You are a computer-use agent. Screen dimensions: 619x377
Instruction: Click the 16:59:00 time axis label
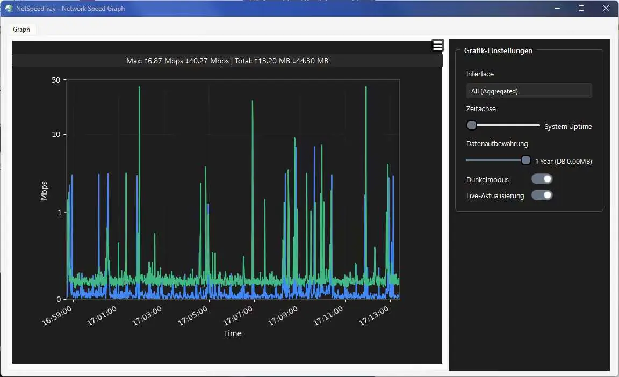(x=57, y=316)
